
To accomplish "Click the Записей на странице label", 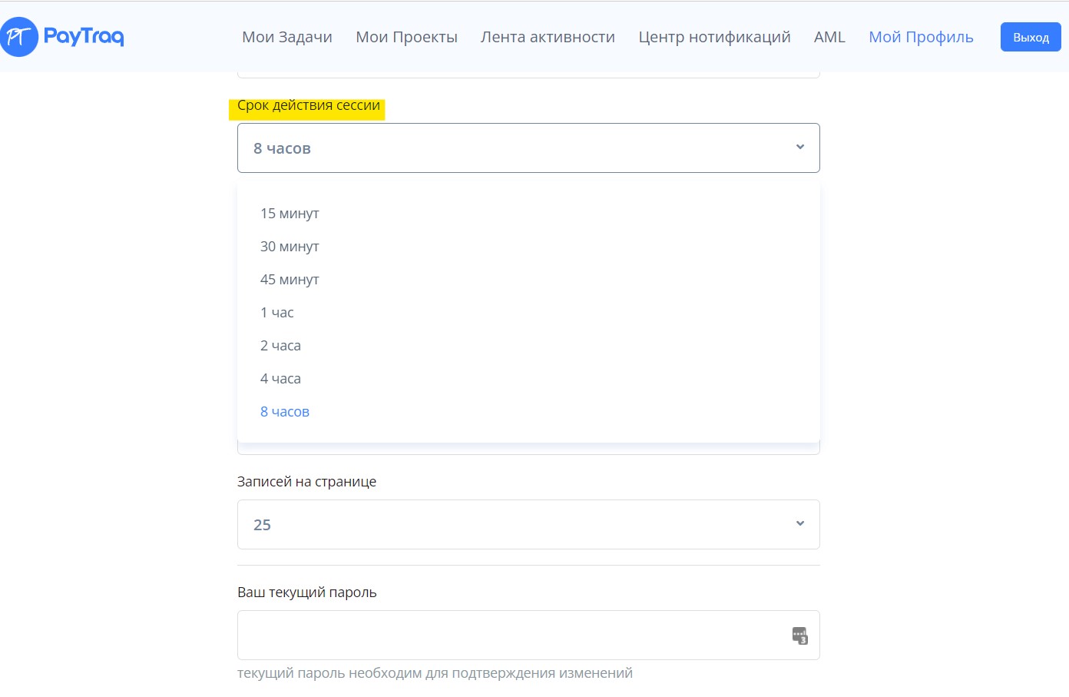I will point(306,482).
